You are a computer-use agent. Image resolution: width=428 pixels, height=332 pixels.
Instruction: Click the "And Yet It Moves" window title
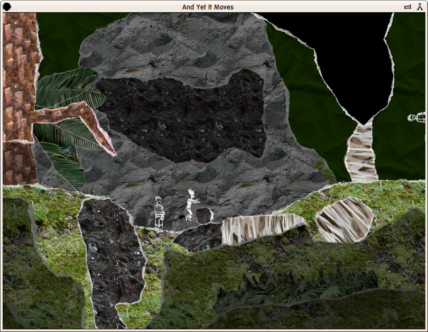coord(208,7)
